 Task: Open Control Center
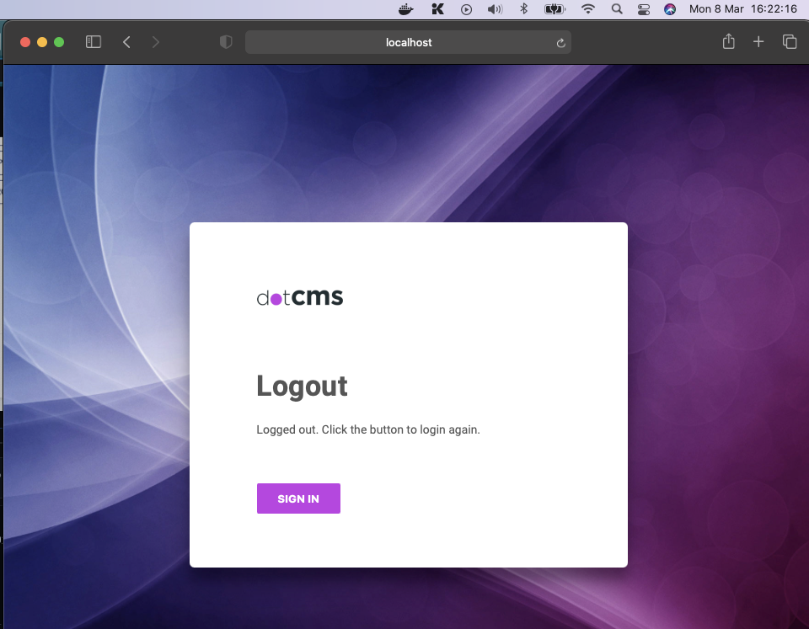tap(643, 9)
